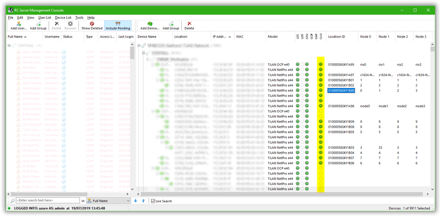Screen dimensions: 441x217
Task: Click the 33 value in Node 1
Action: click(380, 148)
